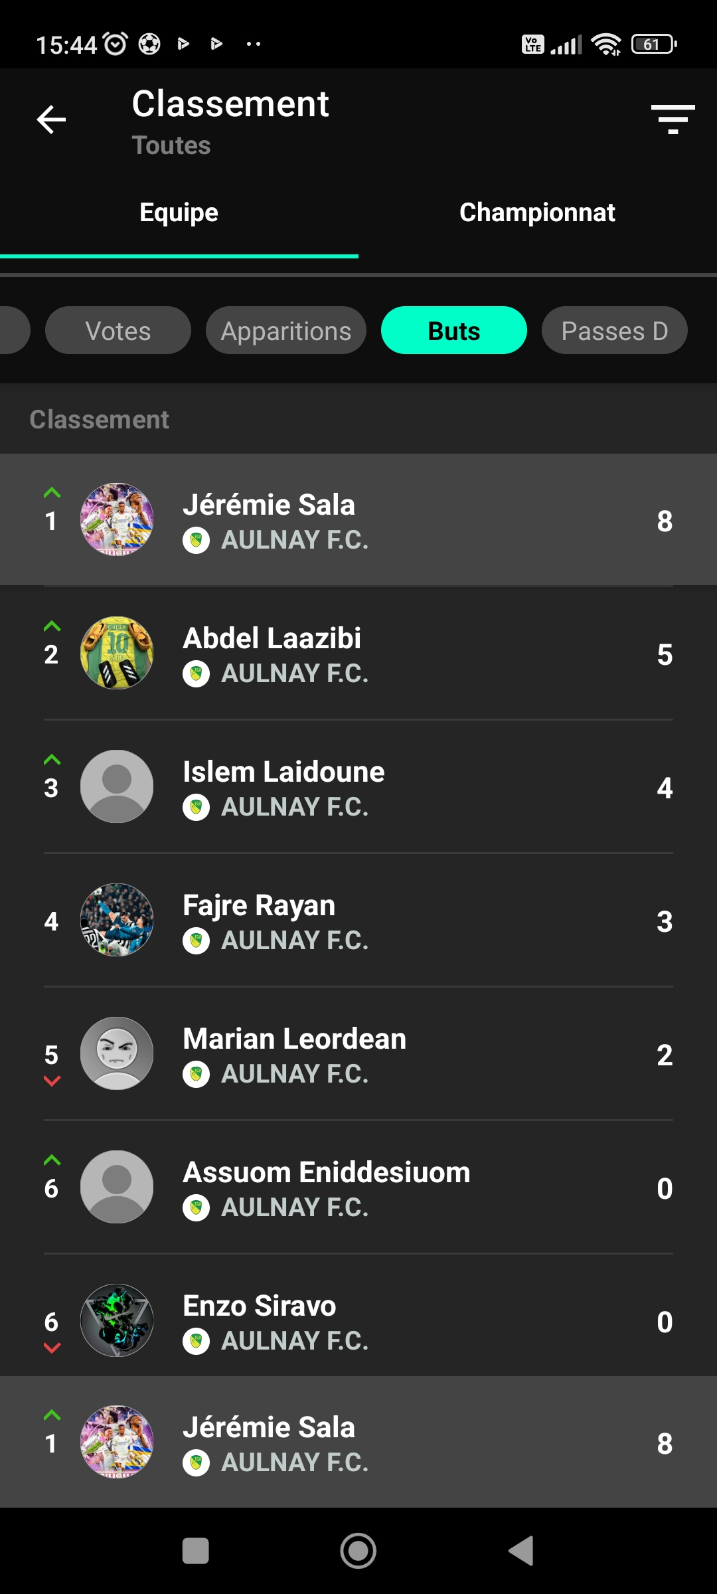Tap the back arrow icon
717x1594 pixels.
(x=51, y=120)
